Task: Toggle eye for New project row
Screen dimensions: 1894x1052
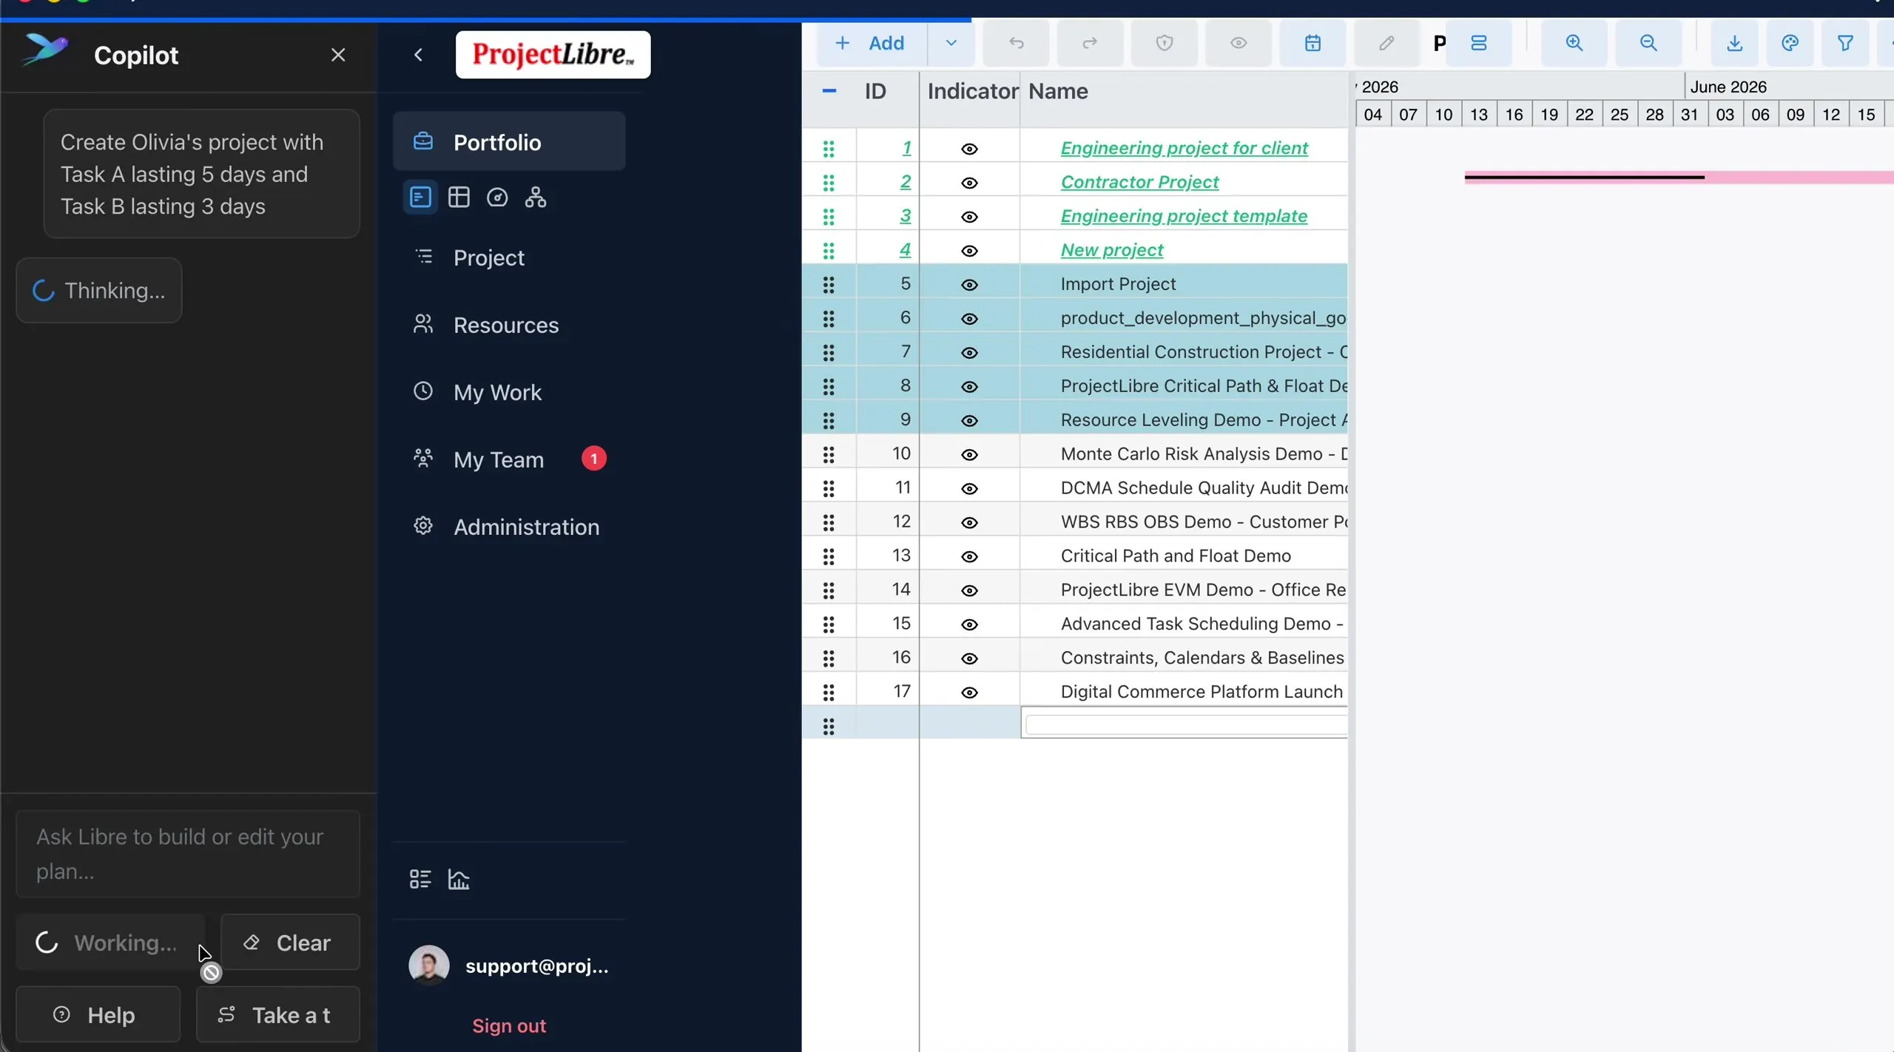Action: tap(969, 252)
